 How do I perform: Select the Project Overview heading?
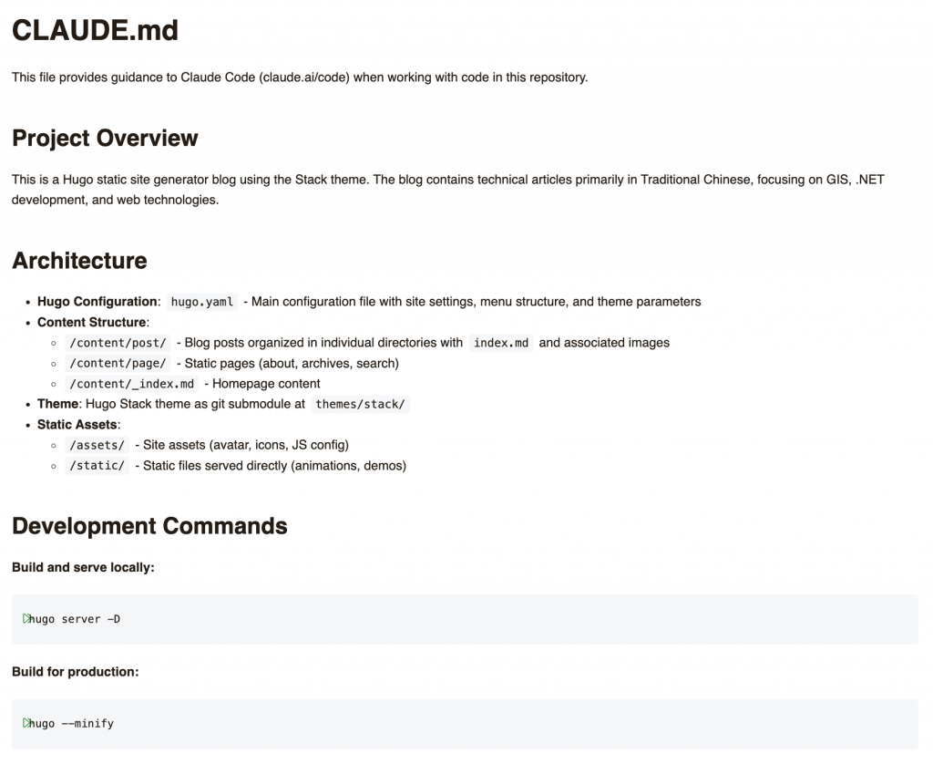(x=105, y=139)
